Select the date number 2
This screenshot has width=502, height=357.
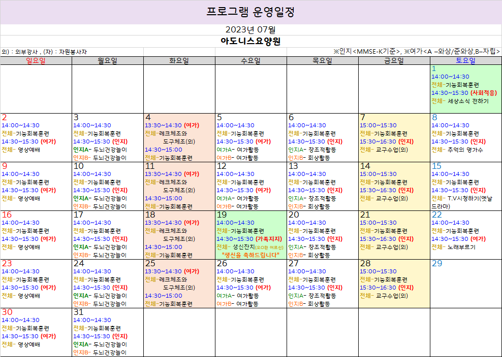[x=4, y=117]
